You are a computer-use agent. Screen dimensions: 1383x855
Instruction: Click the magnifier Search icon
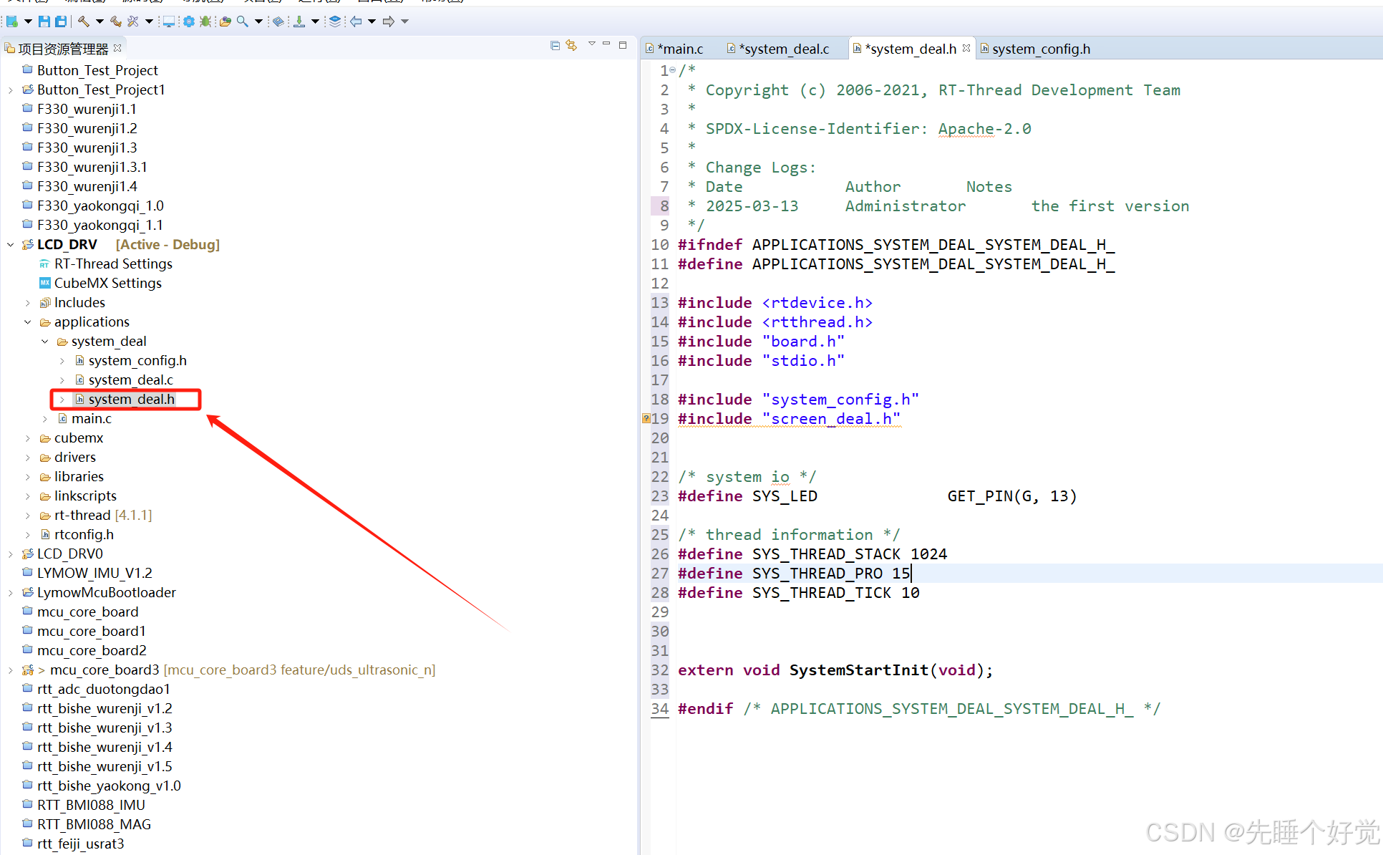pos(243,21)
